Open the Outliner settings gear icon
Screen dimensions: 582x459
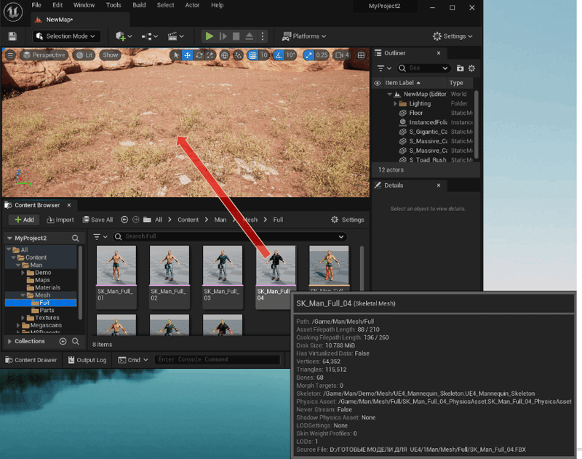tap(471, 68)
